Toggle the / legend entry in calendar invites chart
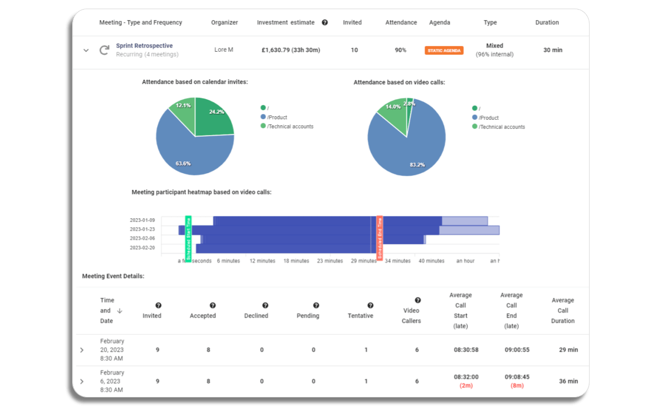This screenshot has height=406, width=650. click(265, 108)
